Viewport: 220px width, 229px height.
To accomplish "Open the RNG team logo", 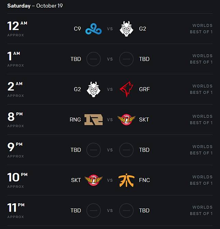I will pyautogui.click(x=93, y=120).
